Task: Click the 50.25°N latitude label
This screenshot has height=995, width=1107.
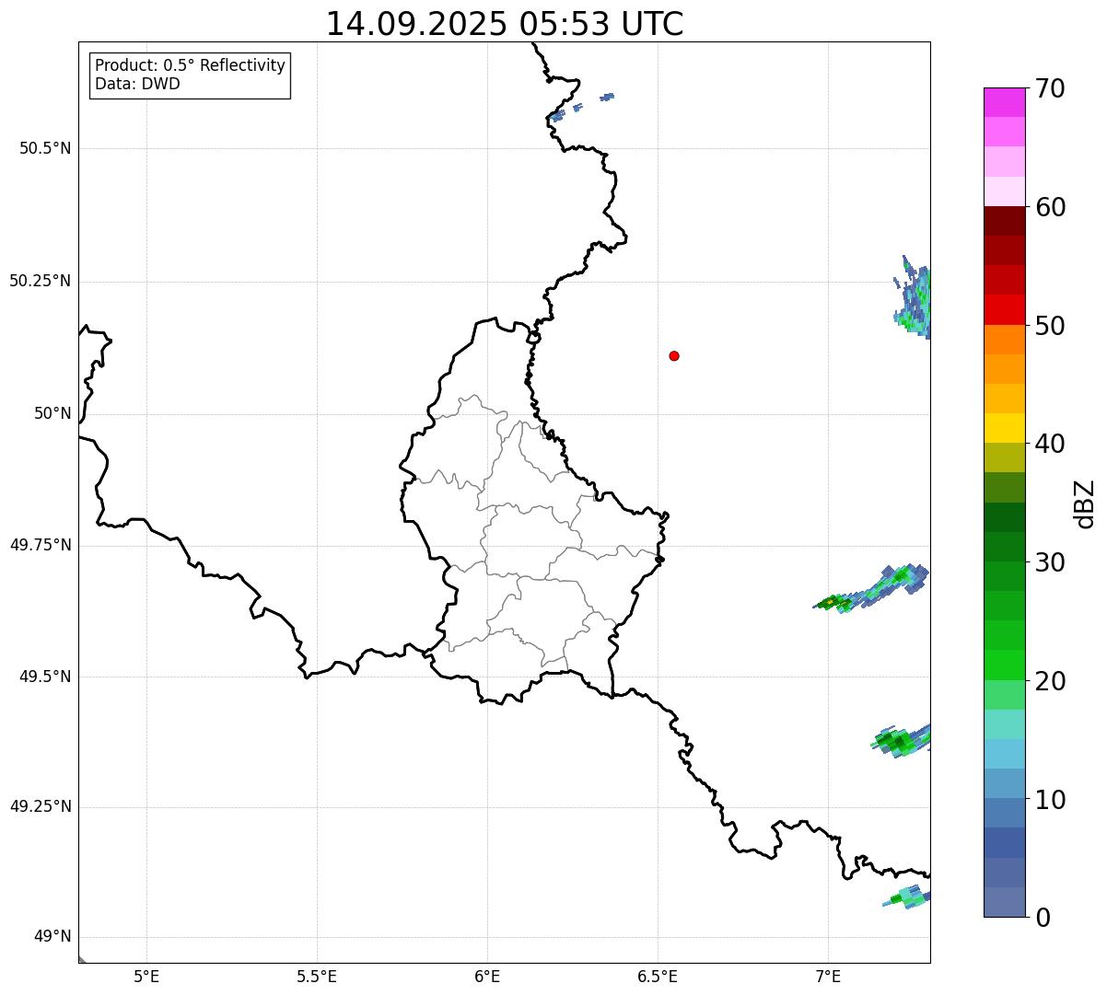Action: (40, 281)
